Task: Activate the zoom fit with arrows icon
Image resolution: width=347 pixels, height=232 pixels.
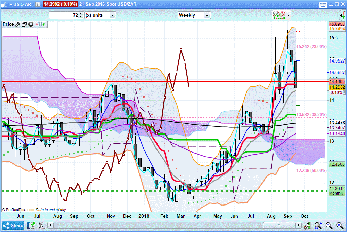Action: pos(318,226)
